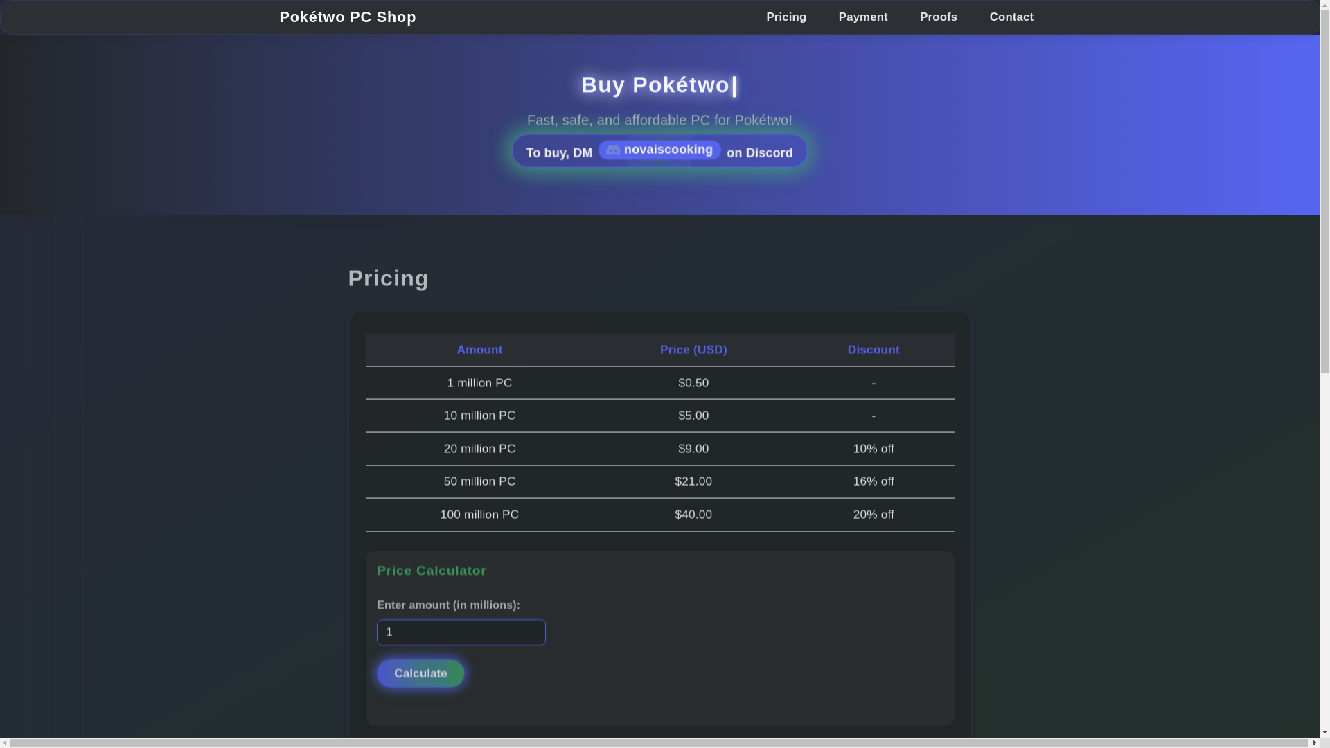Select the 20 million PC cell
The width and height of the screenshot is (1330, 748).
(x=479, y=449)
